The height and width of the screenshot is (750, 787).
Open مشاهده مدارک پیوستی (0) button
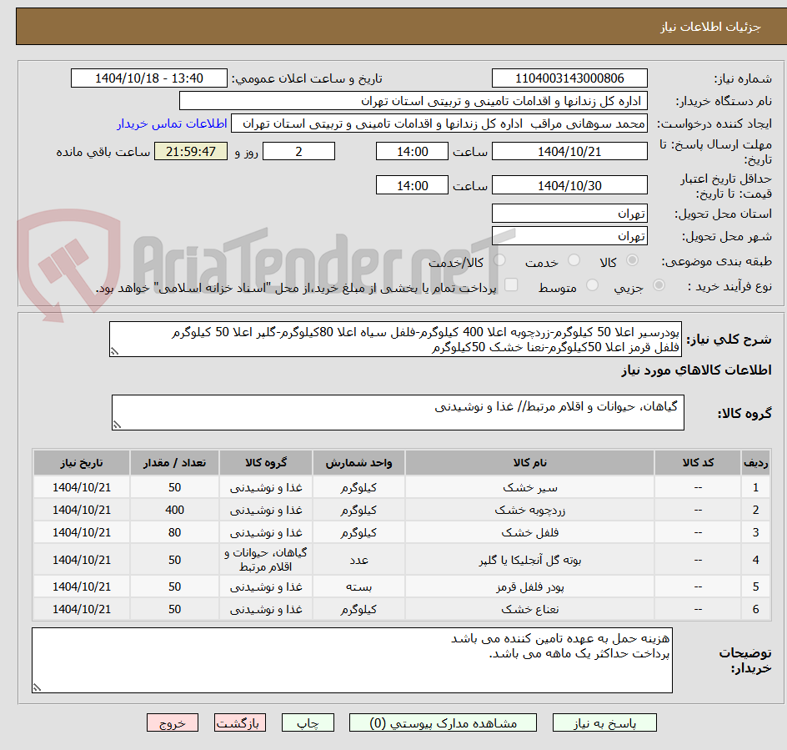click(443, 722)
